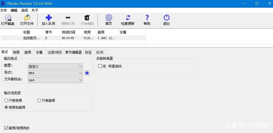
Task: Expand the 文件副档名 dropdown showing mp4
Action: [x=55, y=80]
